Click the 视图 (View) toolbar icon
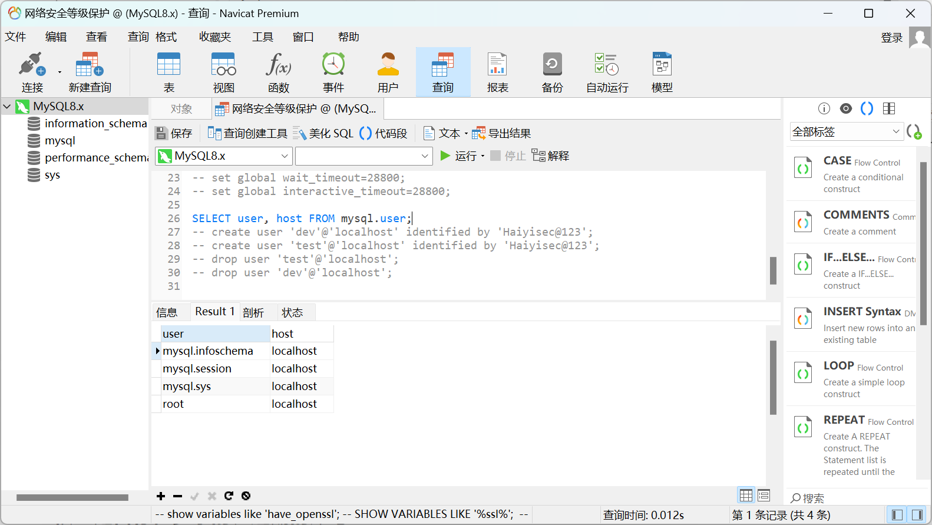The image size is (932, 525). (224, 72)
